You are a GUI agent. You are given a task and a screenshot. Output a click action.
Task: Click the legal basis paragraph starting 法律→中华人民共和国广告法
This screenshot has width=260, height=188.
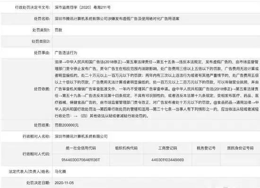[156, 89]
